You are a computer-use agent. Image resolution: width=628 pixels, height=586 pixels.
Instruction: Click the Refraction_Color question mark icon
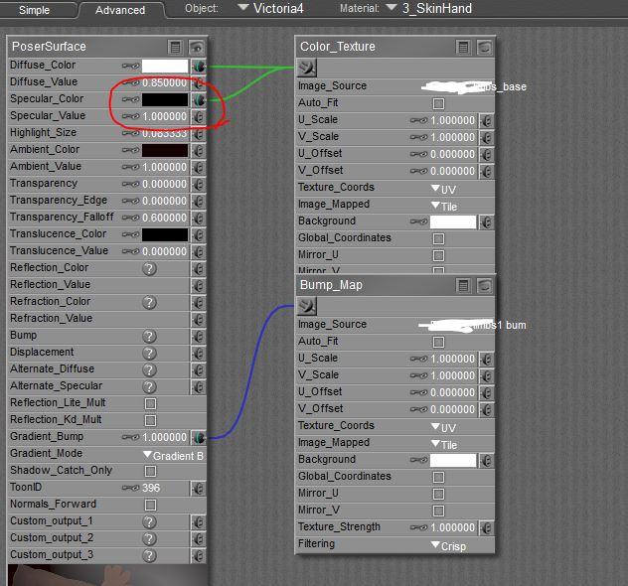(x=149, y=302)
